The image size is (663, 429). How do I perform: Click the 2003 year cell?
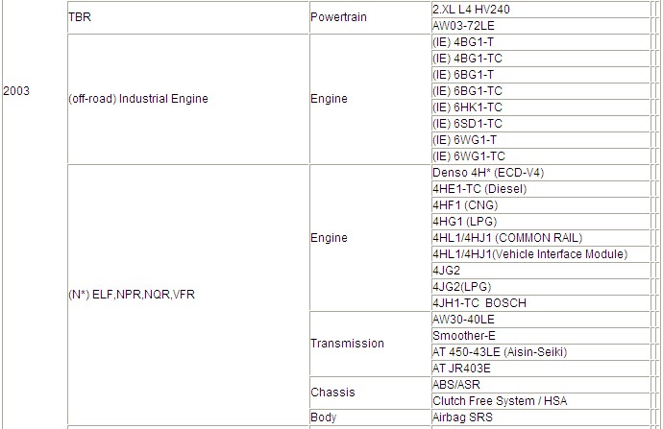[17, 91]
